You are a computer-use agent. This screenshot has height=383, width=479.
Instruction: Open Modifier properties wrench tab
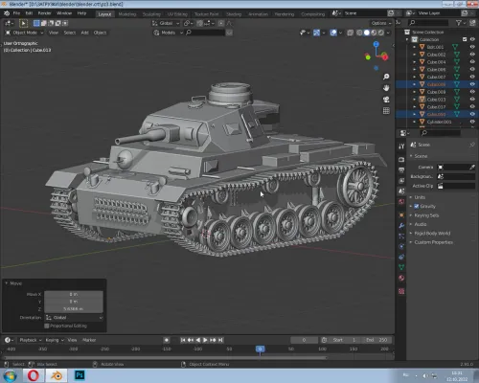[x=401, y=226]
